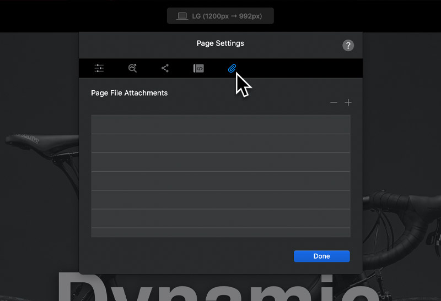The width and height of the screenshot is (441, 301).
Task: Select the sixth attachment list row
Action: pos(220,218)
